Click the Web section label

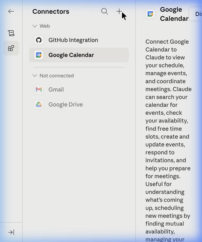point(45,26)
